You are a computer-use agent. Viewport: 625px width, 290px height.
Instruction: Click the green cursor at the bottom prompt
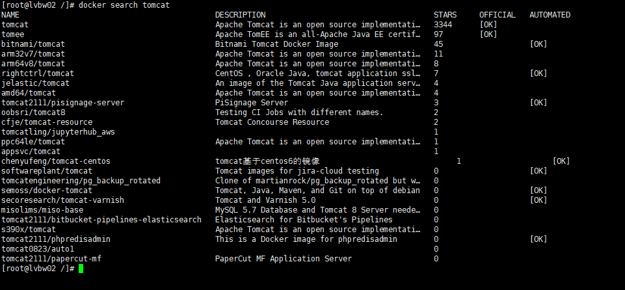pyautogui.click(x=81, y=269)
